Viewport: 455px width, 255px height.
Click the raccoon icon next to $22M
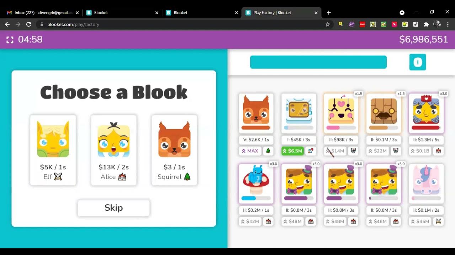coord(396,151)
